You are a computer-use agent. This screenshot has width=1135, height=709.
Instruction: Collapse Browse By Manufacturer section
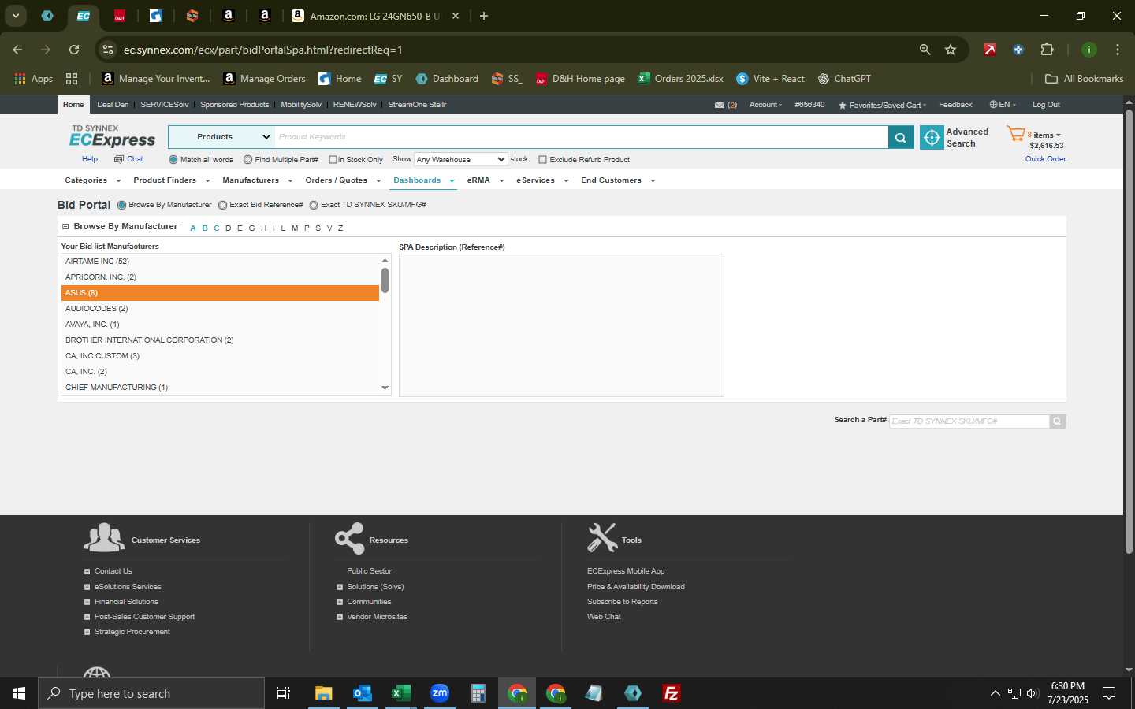(65, 227)
